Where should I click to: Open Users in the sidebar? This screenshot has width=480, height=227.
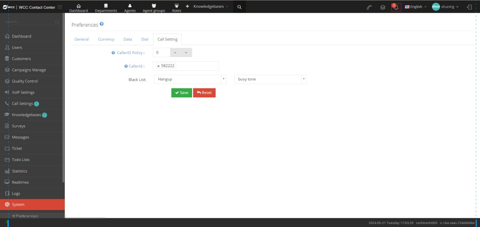32,48
